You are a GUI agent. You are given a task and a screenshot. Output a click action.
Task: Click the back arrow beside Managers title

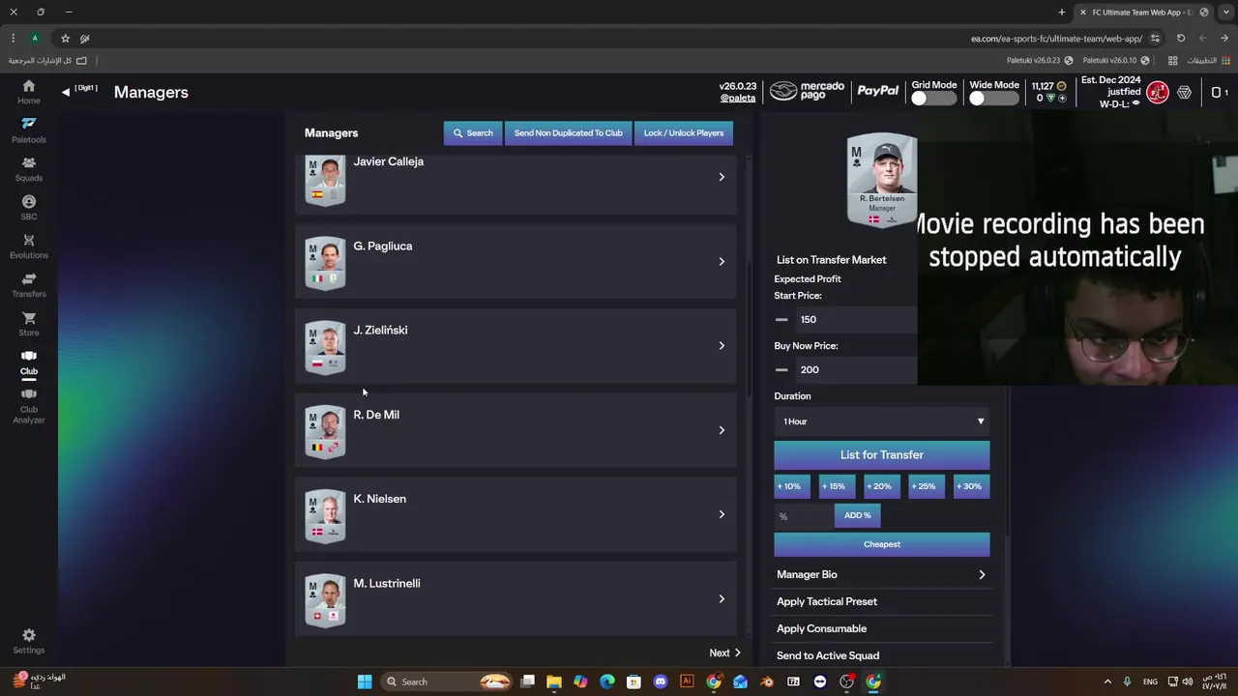(x=66, y=92)
